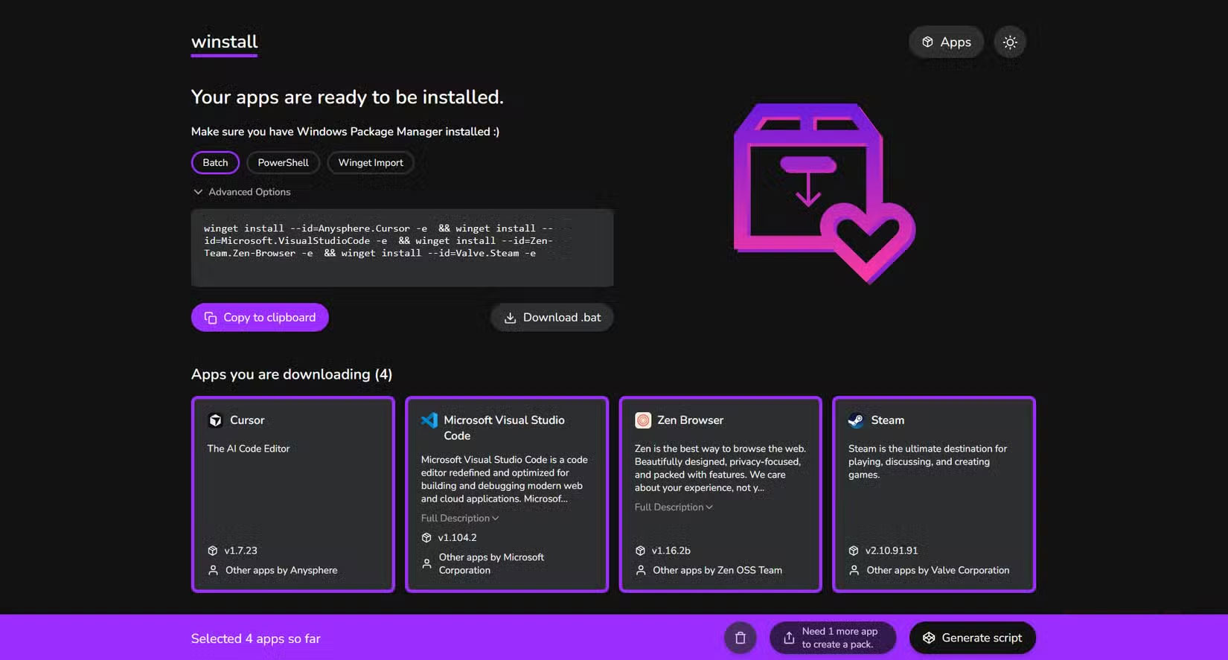Viewport: 1228px width, 660px height.
Task: Click the Cursor card title
Action: click(x=247, y=420)
